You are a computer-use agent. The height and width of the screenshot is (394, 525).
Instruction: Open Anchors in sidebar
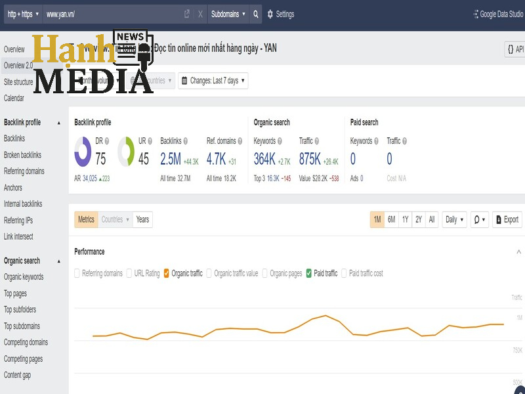coord(13,188)
